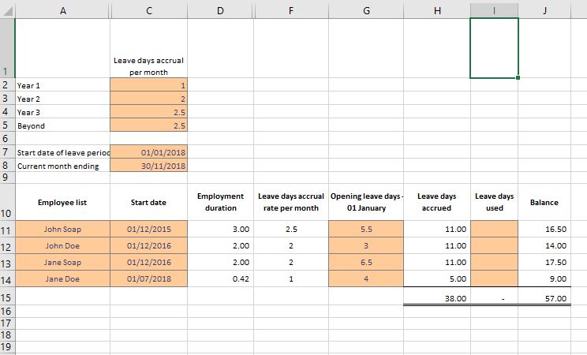Select column A header
The width and height of the screenshot is (587, 355).
click(62, 8)
